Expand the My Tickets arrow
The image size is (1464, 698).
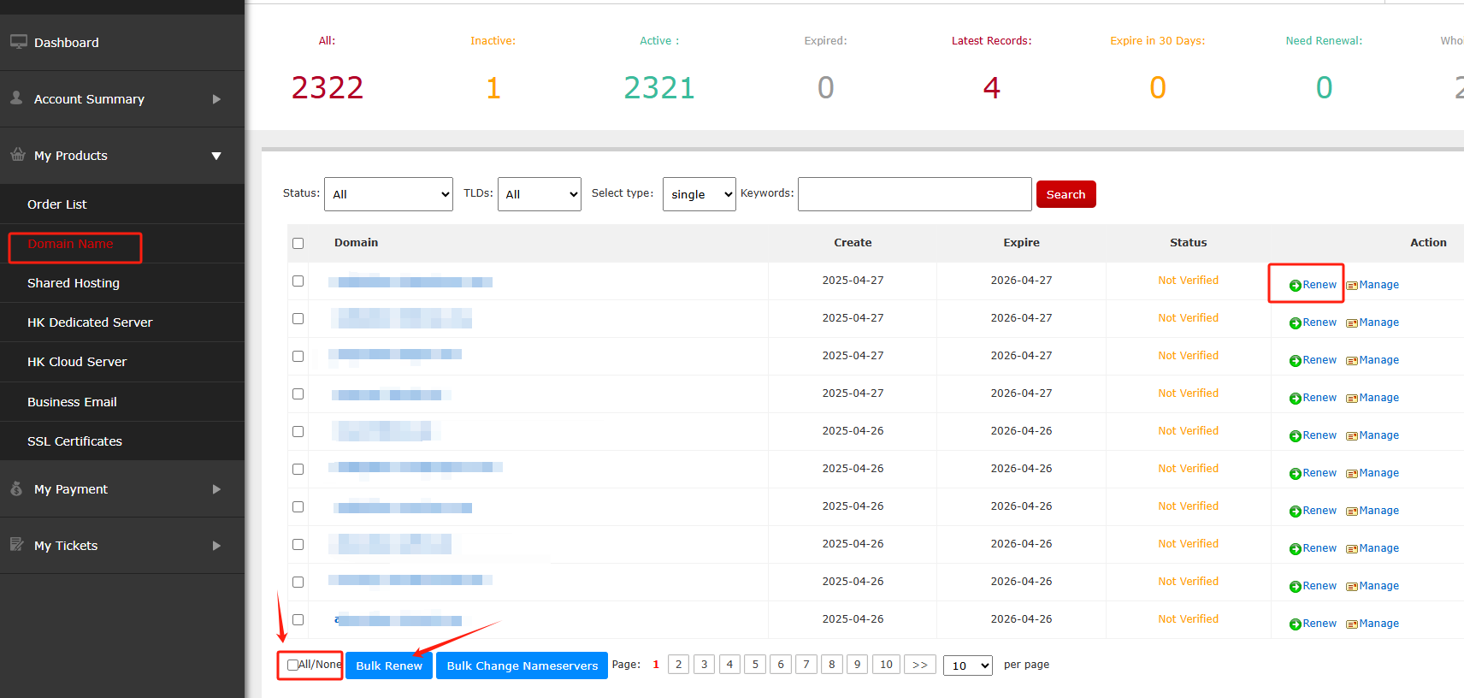click(x=216, y=546)
